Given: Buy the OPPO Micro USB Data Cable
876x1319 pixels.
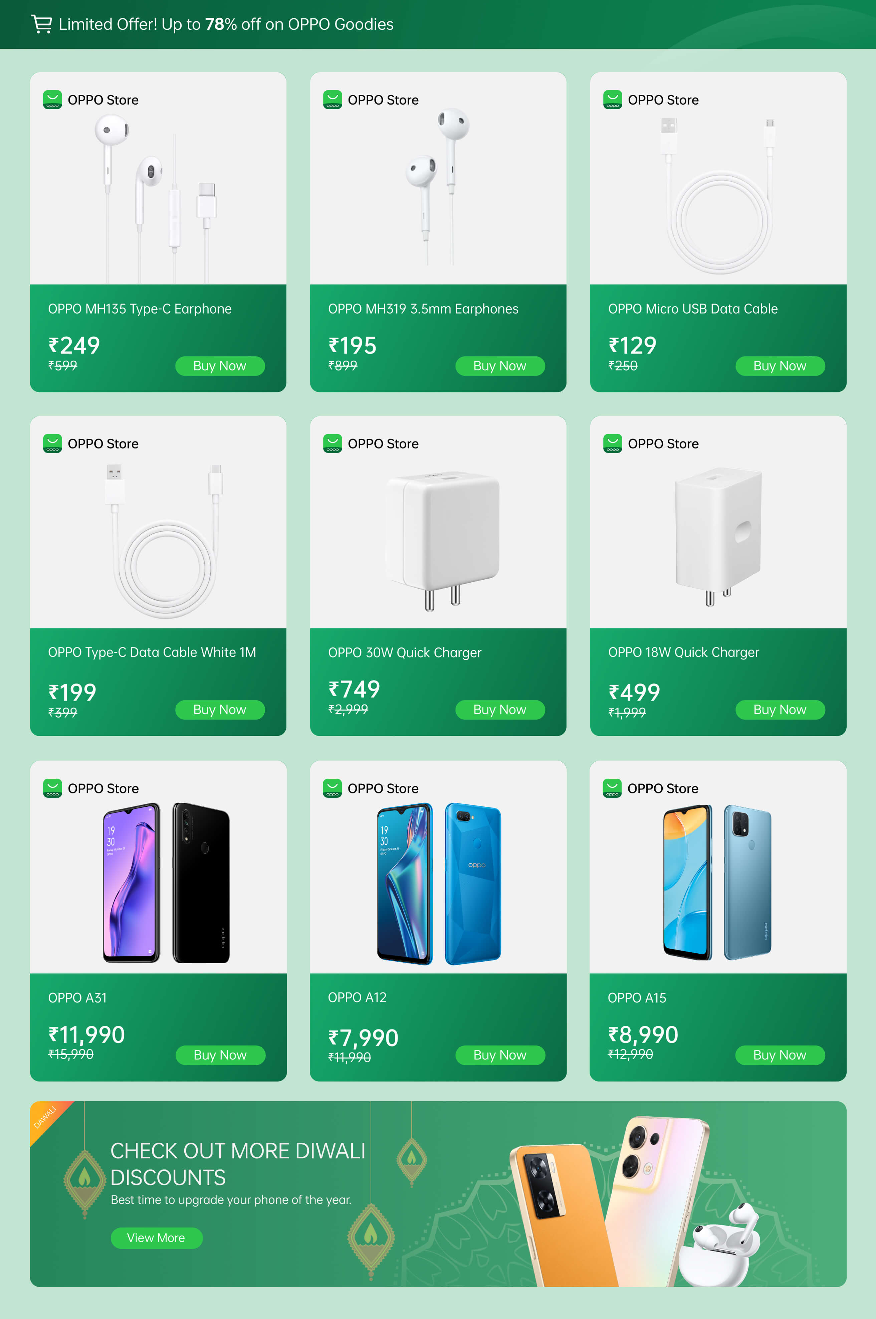Looking at the screenshot, I should pyautogui.click(x=779, y=366).
